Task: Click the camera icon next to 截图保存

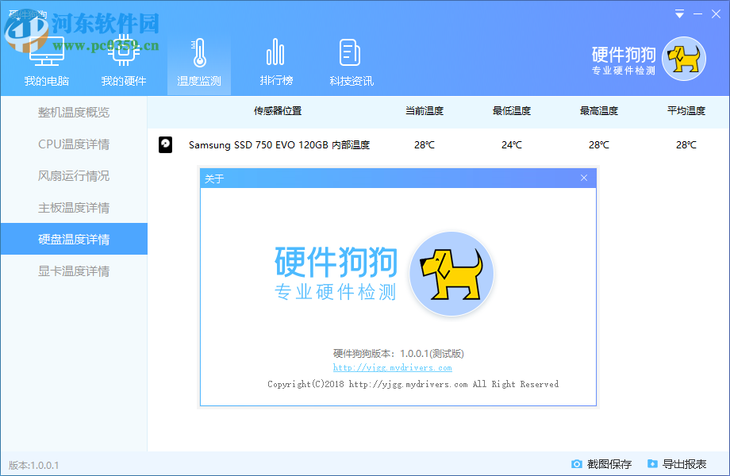Action: tap(578, 464)
